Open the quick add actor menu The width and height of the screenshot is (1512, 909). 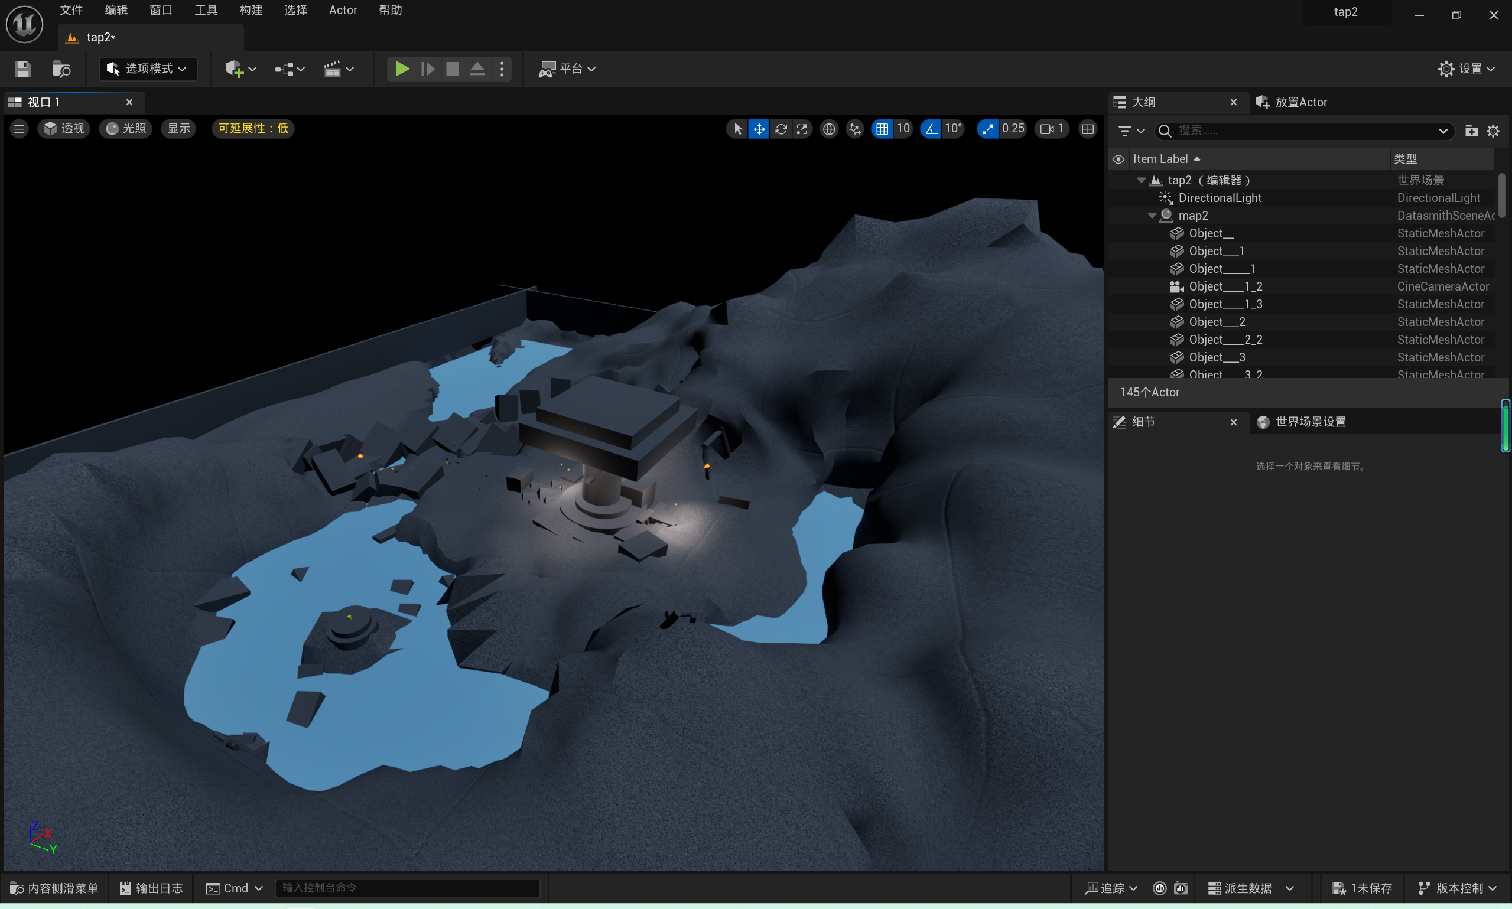(x=240, y=69)
